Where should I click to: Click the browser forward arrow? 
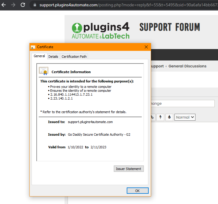[x=13, y=5]
